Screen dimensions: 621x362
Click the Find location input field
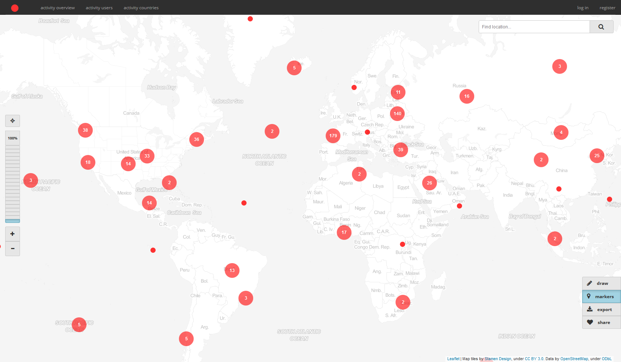tap(534, 27)
